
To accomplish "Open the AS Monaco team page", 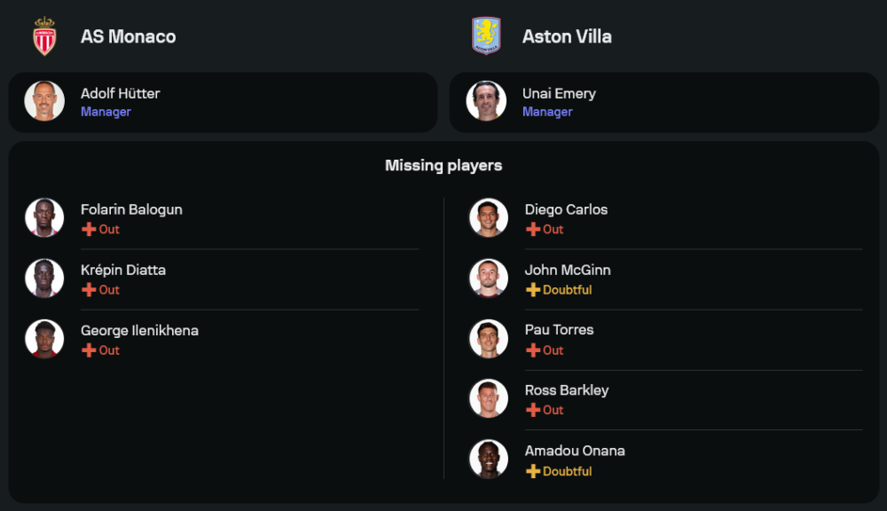I will pyautogui.click(x=128, y=36).
